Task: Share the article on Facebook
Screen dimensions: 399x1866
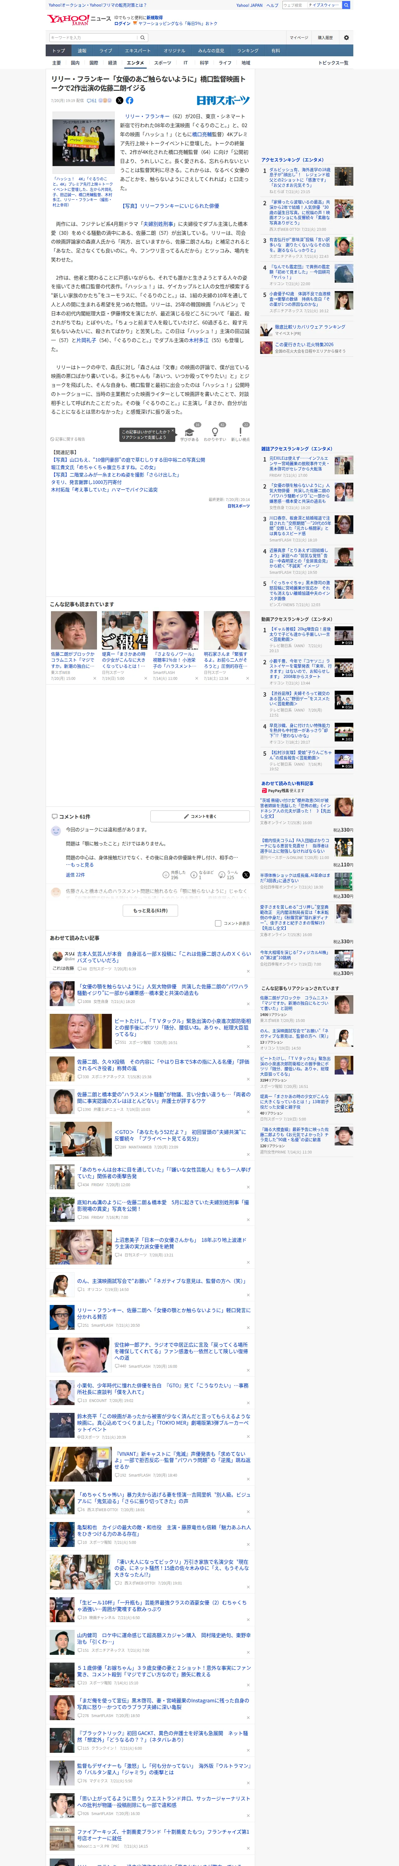Action: click(130, 101)
